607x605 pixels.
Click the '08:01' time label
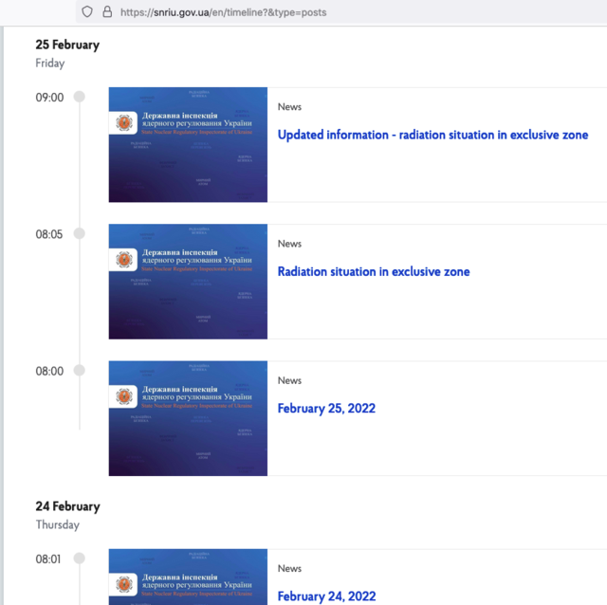[48, 559]
